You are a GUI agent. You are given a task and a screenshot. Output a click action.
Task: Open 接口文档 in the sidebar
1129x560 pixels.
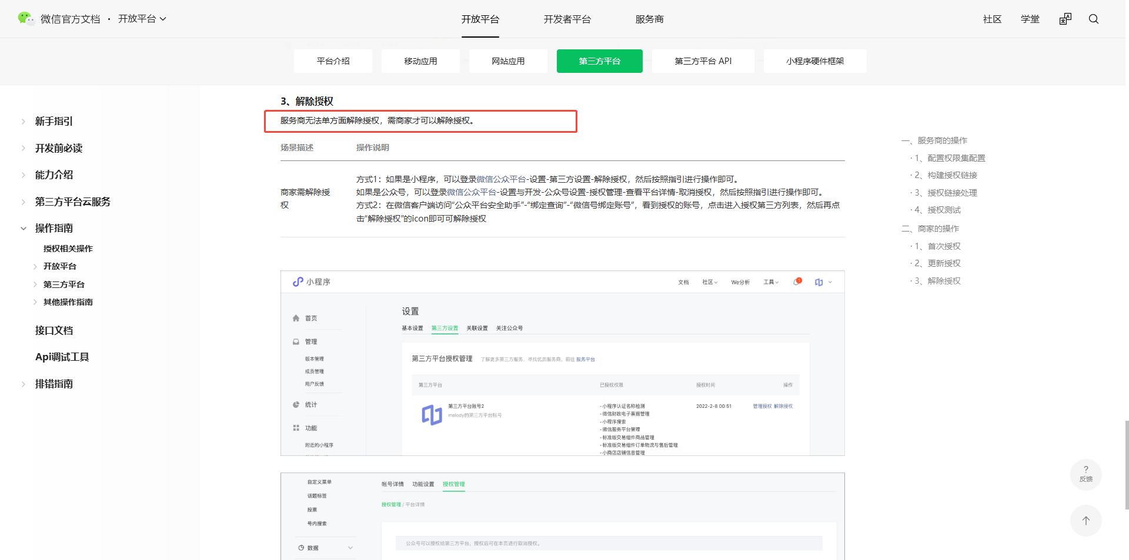[x=54, y=330]
